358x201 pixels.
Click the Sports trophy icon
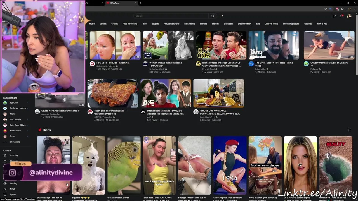pos(5,195)
